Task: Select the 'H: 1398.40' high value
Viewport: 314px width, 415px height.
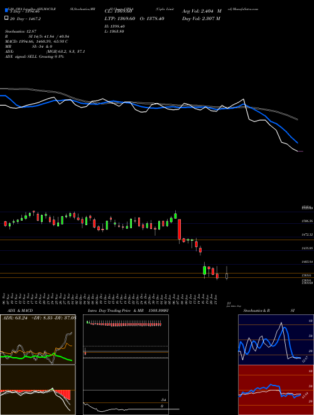Action: (115, 26)
